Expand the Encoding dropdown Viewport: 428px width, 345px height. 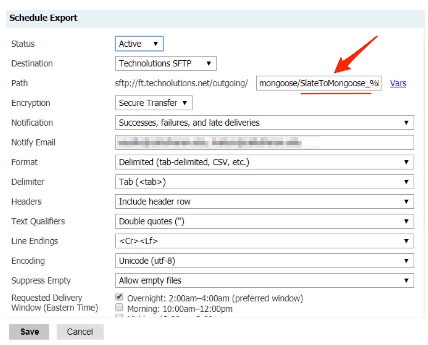264,261
